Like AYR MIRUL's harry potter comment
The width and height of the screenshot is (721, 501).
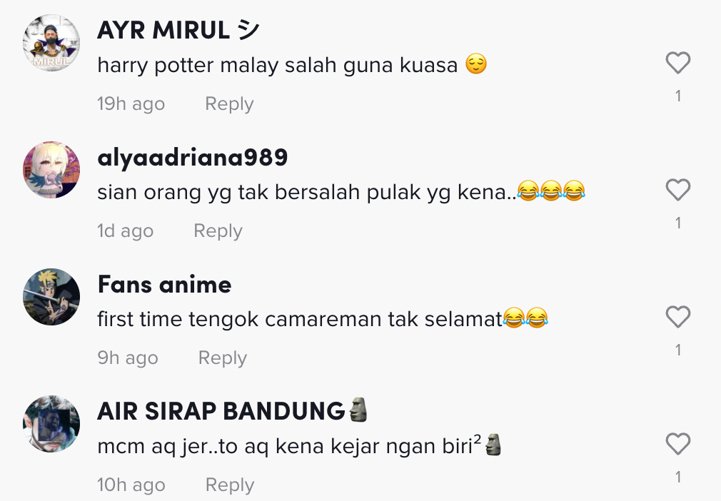tap(677, 63)
